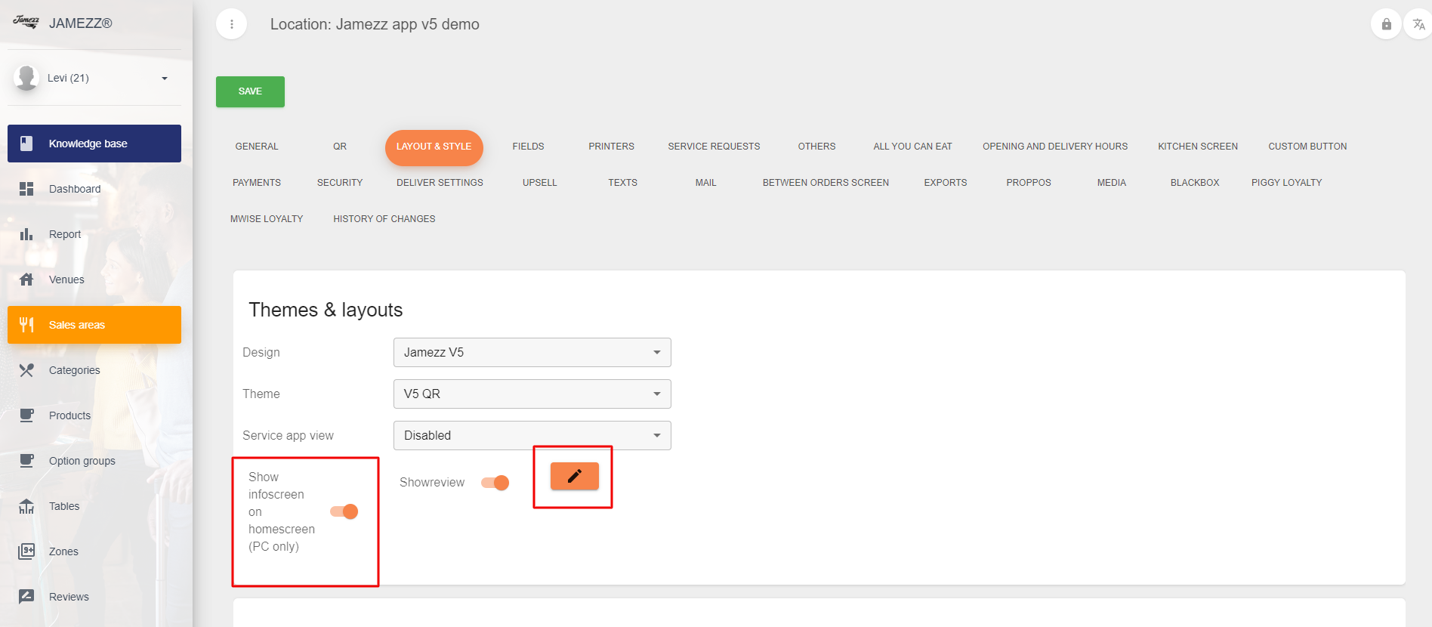Select the Layout & Style tab
This screenshot has width=1432, height=627.
pos(434,147)
